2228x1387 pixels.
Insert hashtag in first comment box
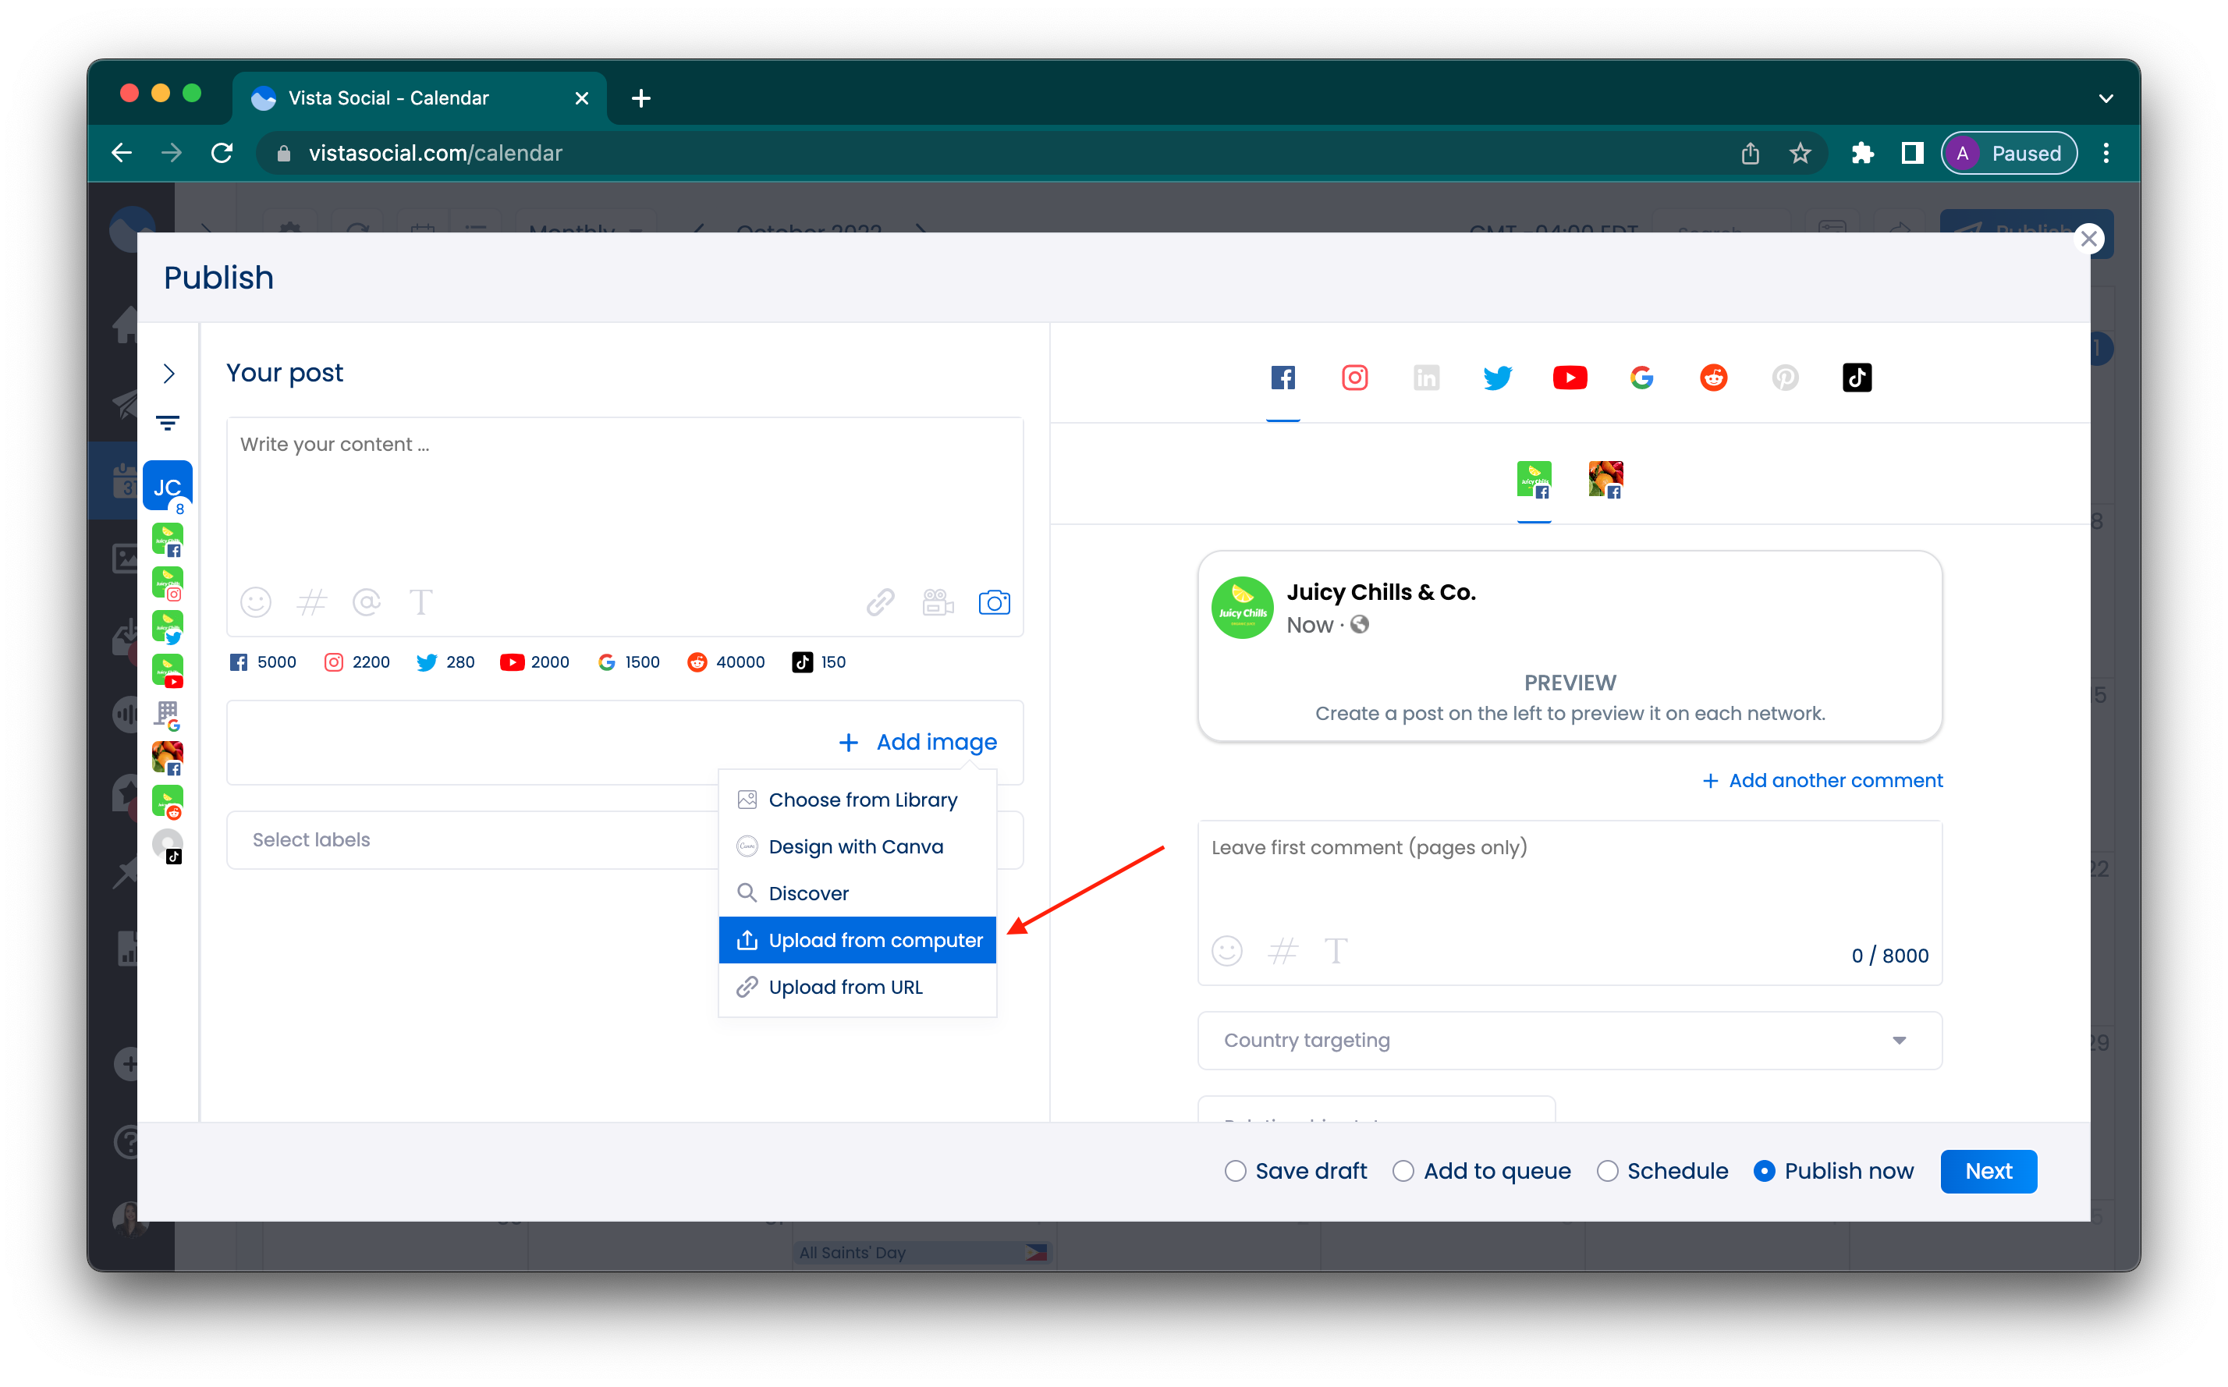1283,951
